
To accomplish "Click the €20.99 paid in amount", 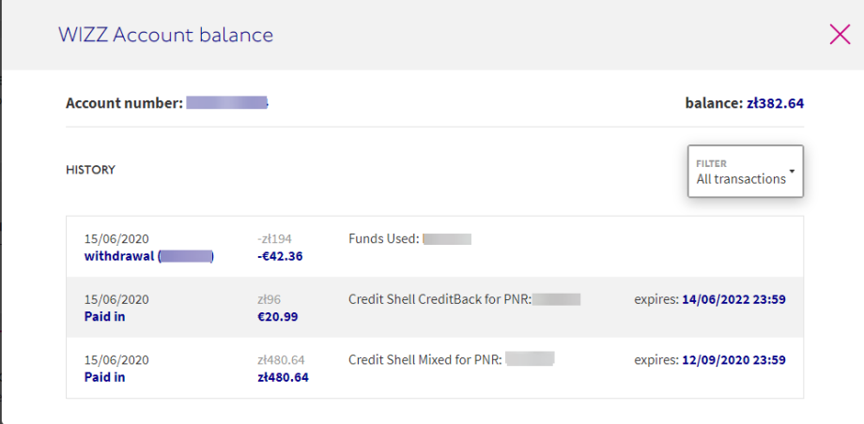I will pos(278,316).
